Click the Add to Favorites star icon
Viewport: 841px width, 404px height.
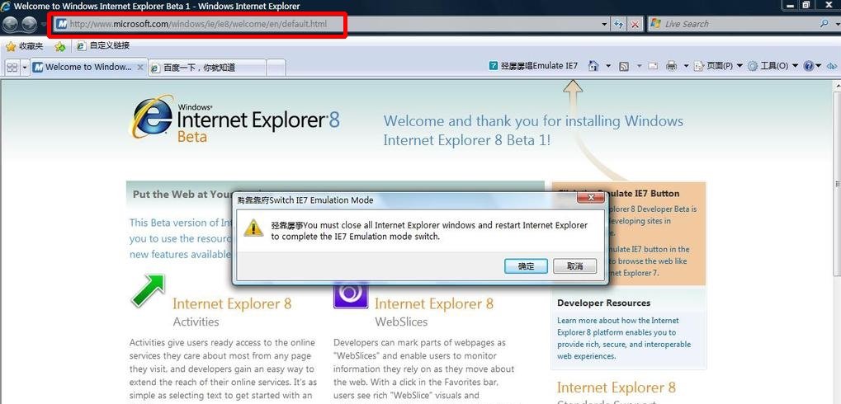pos(59,46)
